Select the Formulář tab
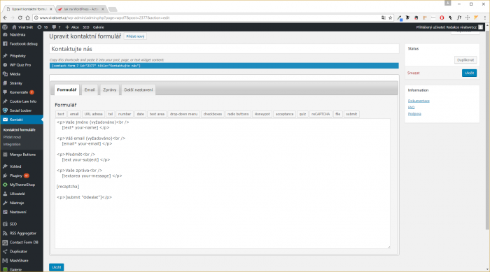 pos(66,90)
